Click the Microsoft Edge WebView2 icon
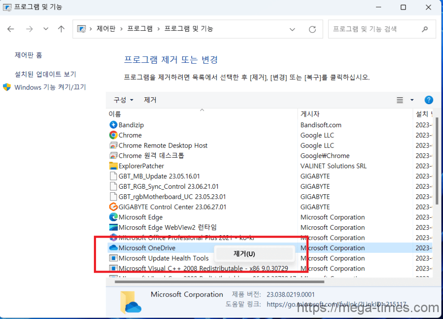Screen dimensions: 443x319 [x=113, y=227]
